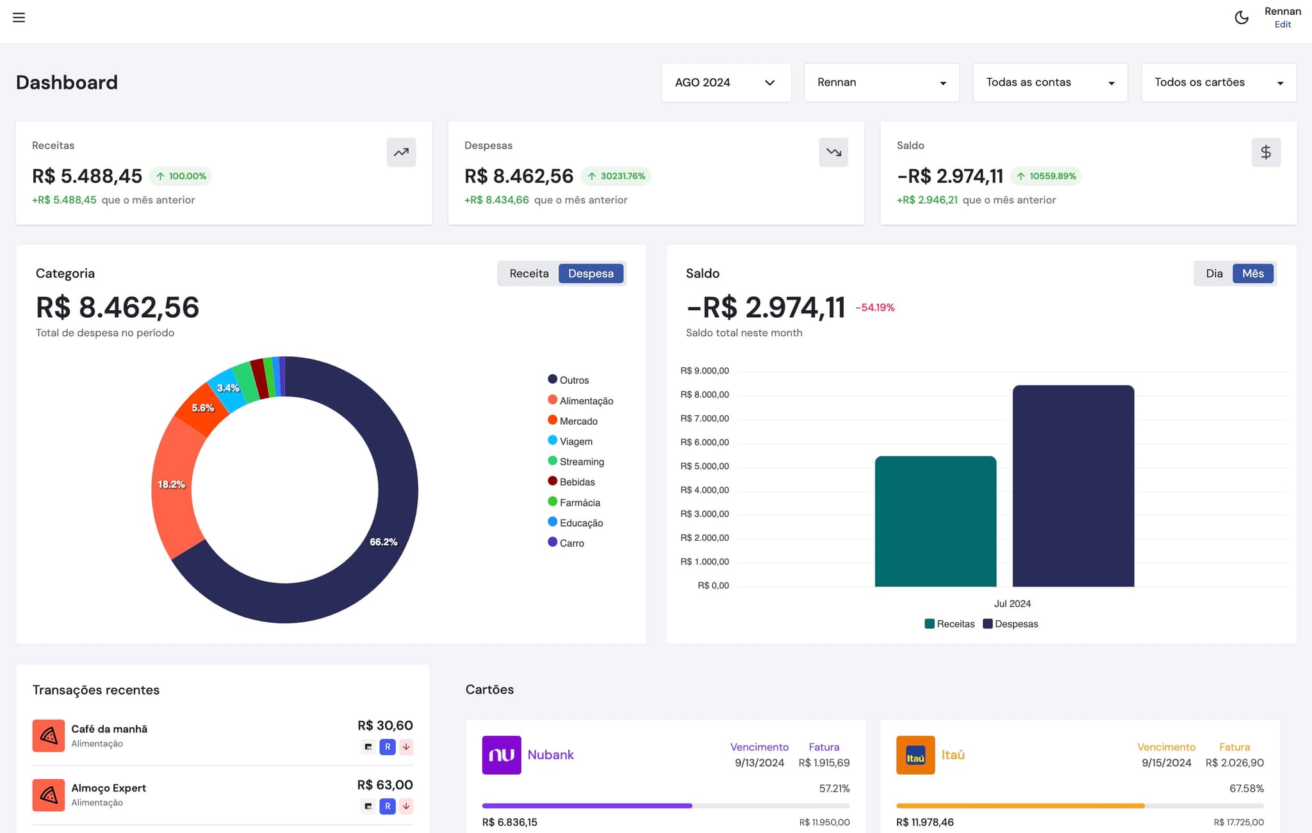Open the AGO 2024 month selector

(x=726, y=83)
